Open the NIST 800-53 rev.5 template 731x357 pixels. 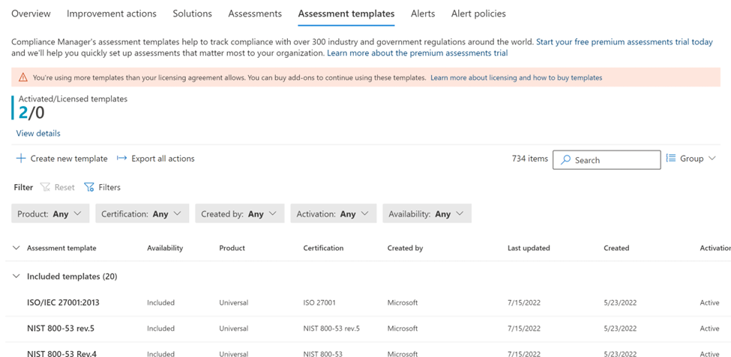coord(61,328)
